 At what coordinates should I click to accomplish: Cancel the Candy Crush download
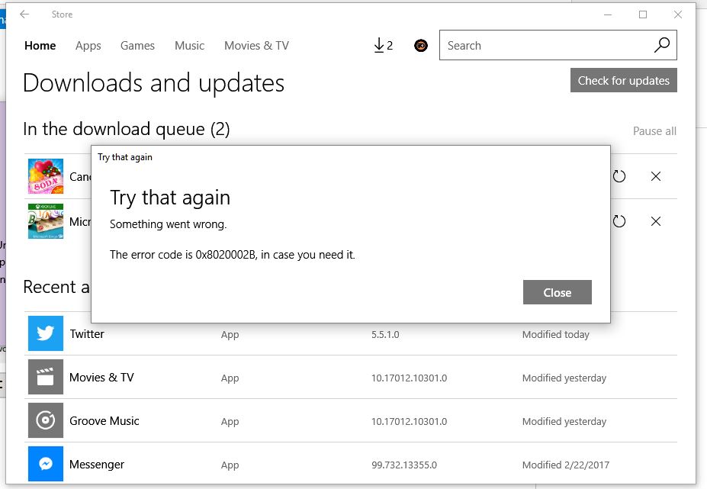point(656,176)
